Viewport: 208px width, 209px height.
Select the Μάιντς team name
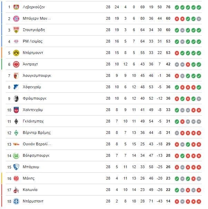(x=29, y=178)
